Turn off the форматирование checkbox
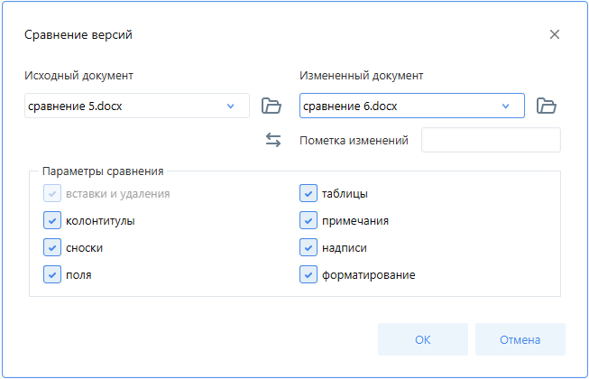The width and height of the screenshot is (589, 379). (307, 274)
